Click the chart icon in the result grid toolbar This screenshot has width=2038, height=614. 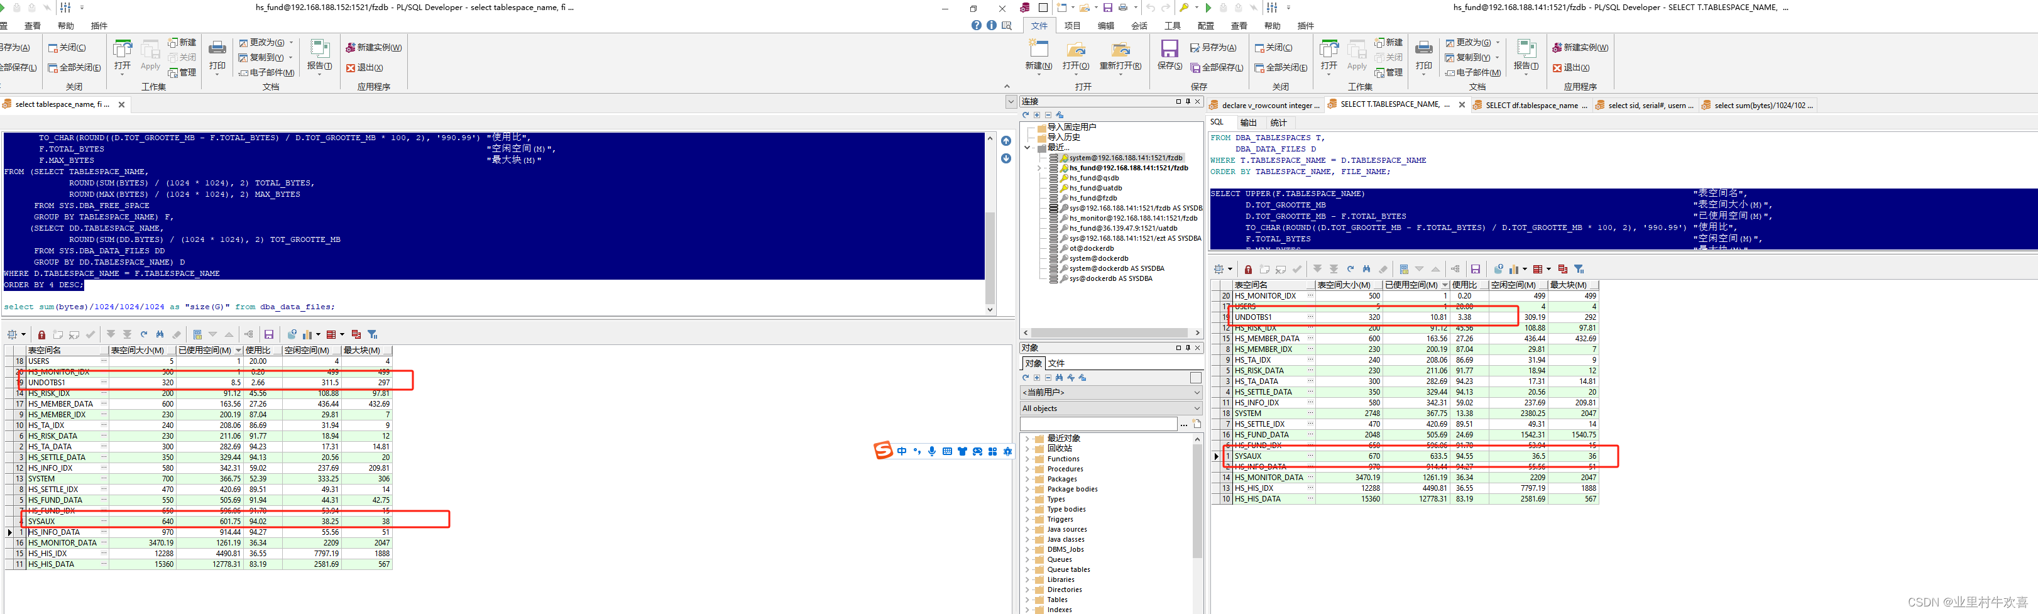click(308, 334)
